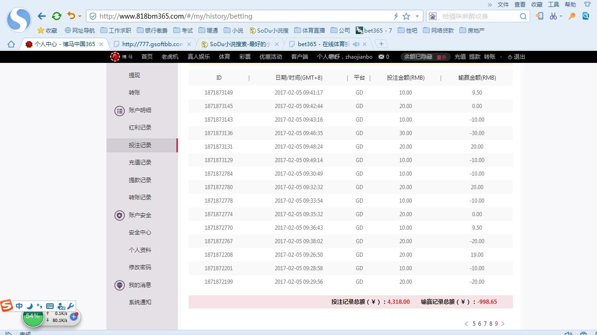Open the browser home page icon

11,44
